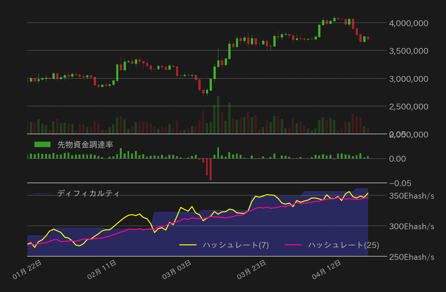Click the green swatch beside 先物資金調達率
Image resolution: width=446 pixels, height=292 pixels.
pyautogui.click(x=43, y=145)
